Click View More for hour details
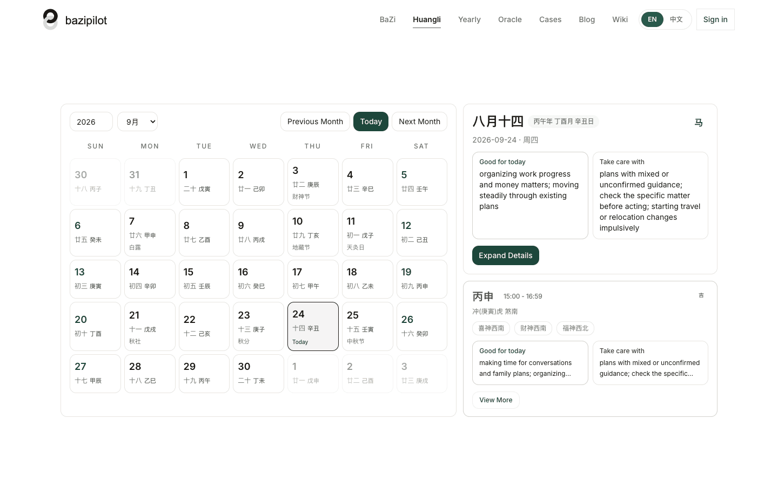The image size is (778, 486). [496, 400]
